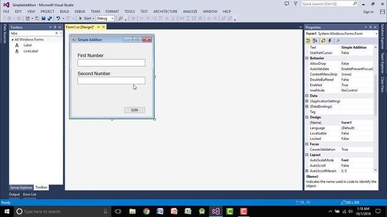
Task: Open the TOOLS menu
Action: [129, 11]
